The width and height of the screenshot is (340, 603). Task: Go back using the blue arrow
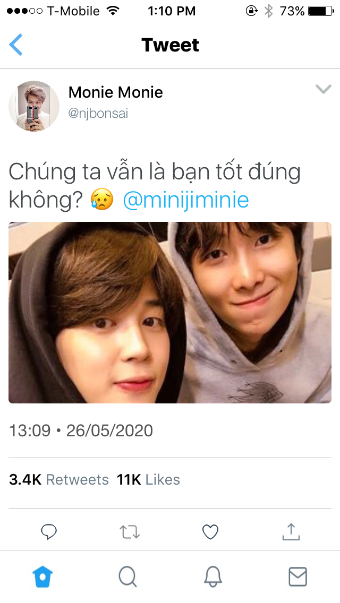[16, 45]
